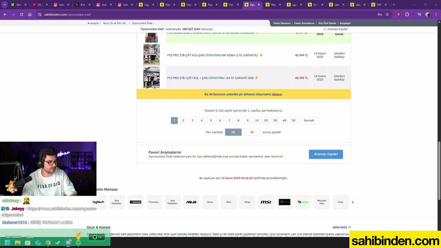Switch to the Kick 'Stre' tab
This screenshot has height=248, width=441.
tap(19, 5)
